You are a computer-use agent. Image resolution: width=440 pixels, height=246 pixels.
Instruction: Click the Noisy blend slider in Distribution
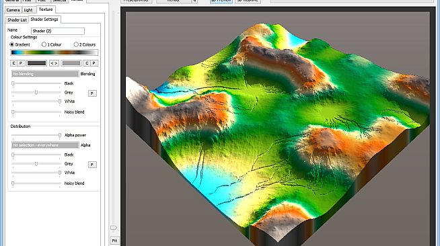(x=36, y=183)
